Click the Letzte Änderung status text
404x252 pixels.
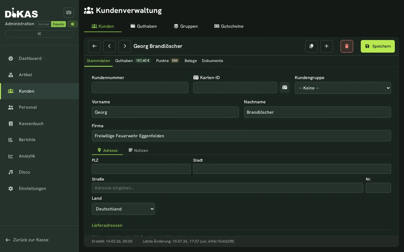click(188, 241)
